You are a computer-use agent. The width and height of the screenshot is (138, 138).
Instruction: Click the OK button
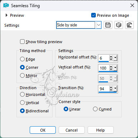point(43,130)
